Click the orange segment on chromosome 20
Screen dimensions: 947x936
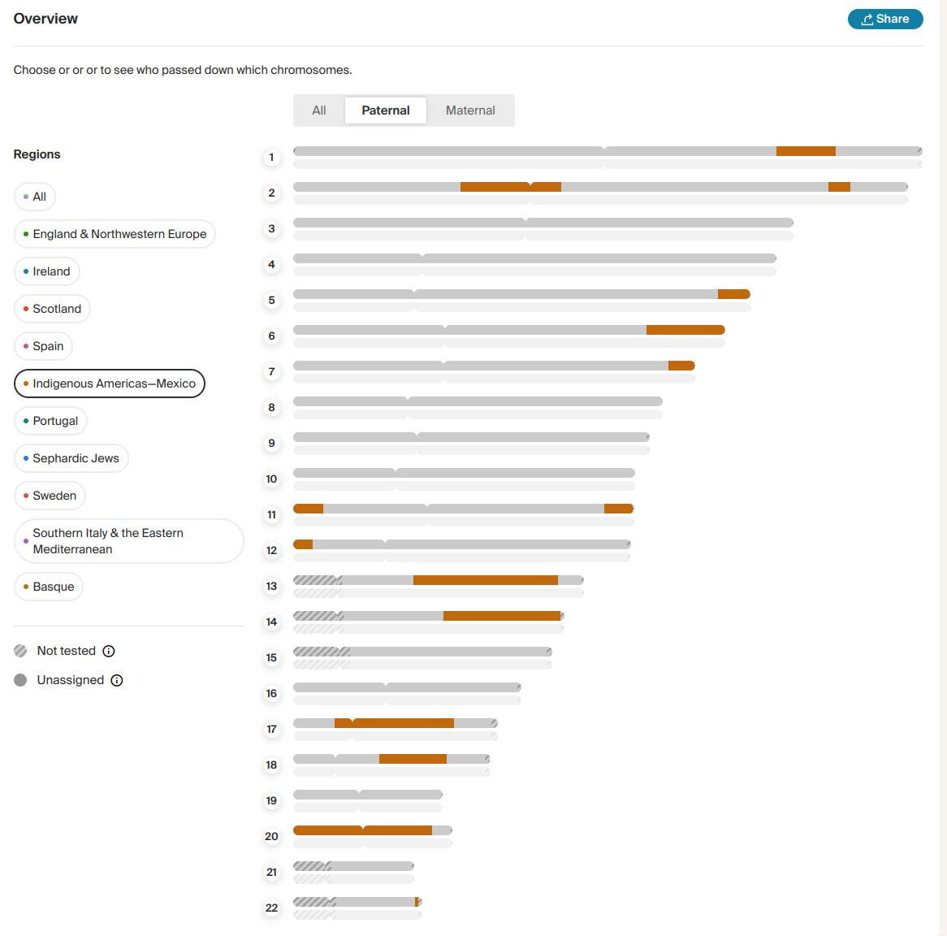point(363,830)
